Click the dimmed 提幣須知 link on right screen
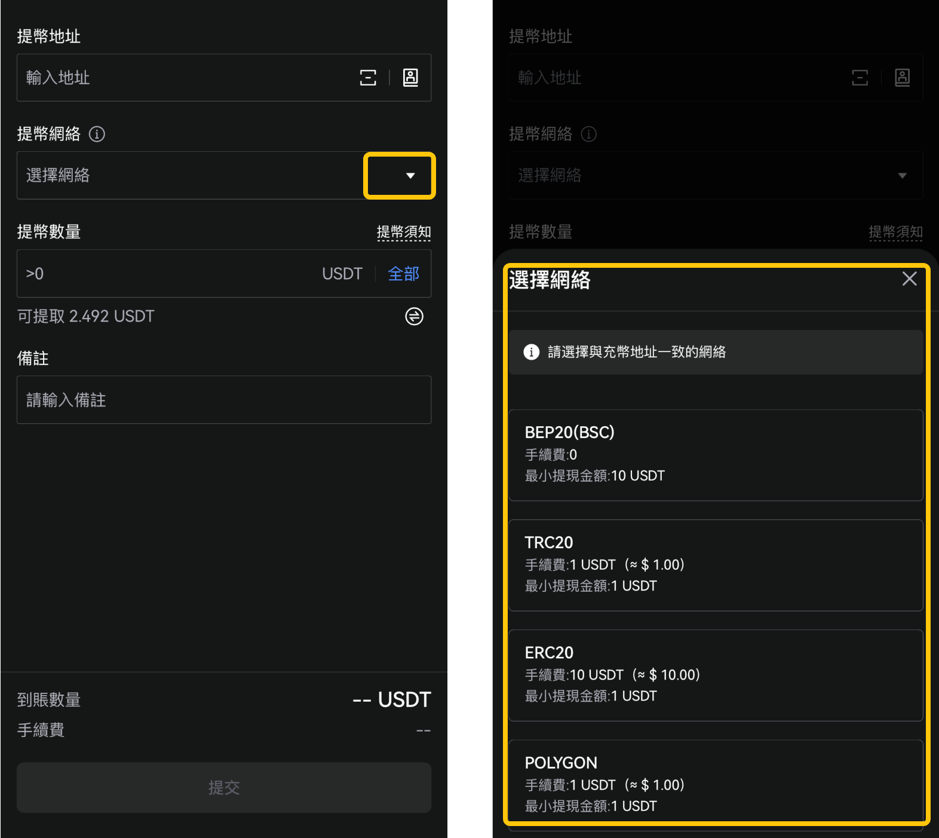This screenshot has height=838, width=939. pos(895,232)
